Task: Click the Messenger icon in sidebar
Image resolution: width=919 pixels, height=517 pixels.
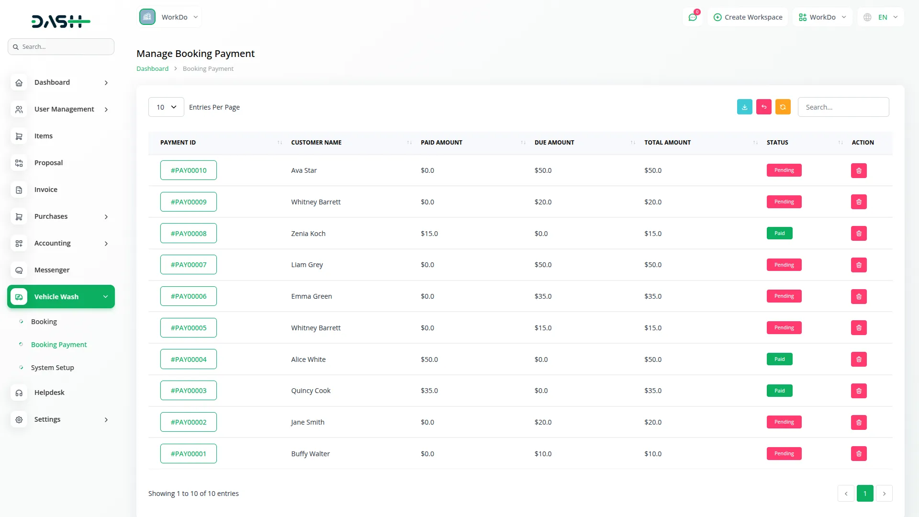Action: point(19,270)
